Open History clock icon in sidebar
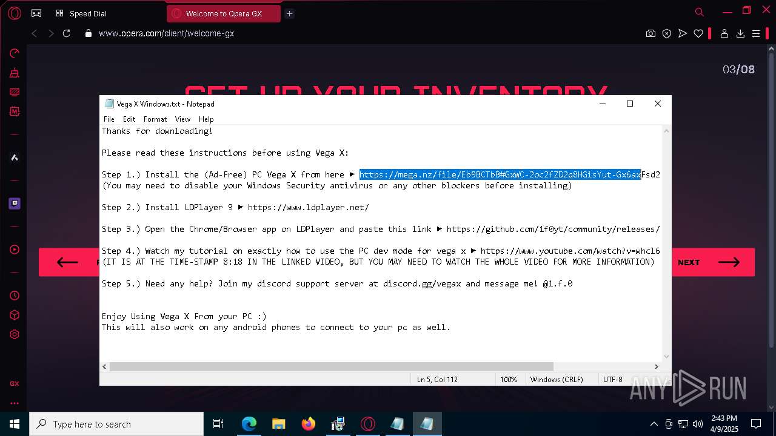Image resolution: width=776 pixels, height=436 pixels. click(15, 296)
